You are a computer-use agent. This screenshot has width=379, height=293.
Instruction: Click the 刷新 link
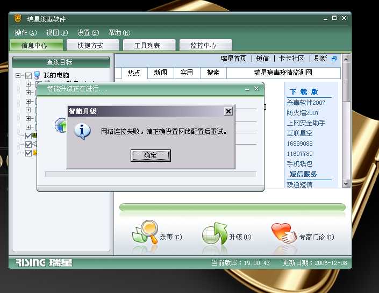[320, 59]
